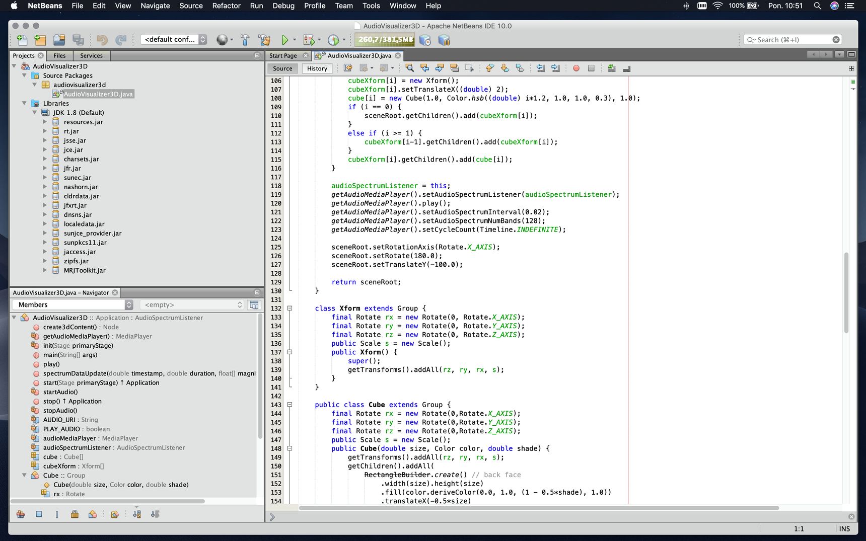This screenshot has width=866, height=541.
Task: Expand the resources.jar node
Action: 45,122
